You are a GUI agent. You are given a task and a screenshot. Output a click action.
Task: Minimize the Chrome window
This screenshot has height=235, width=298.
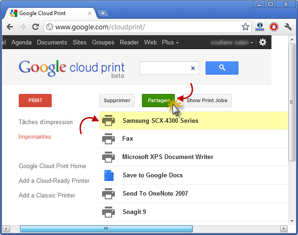(x=259, y=5)
